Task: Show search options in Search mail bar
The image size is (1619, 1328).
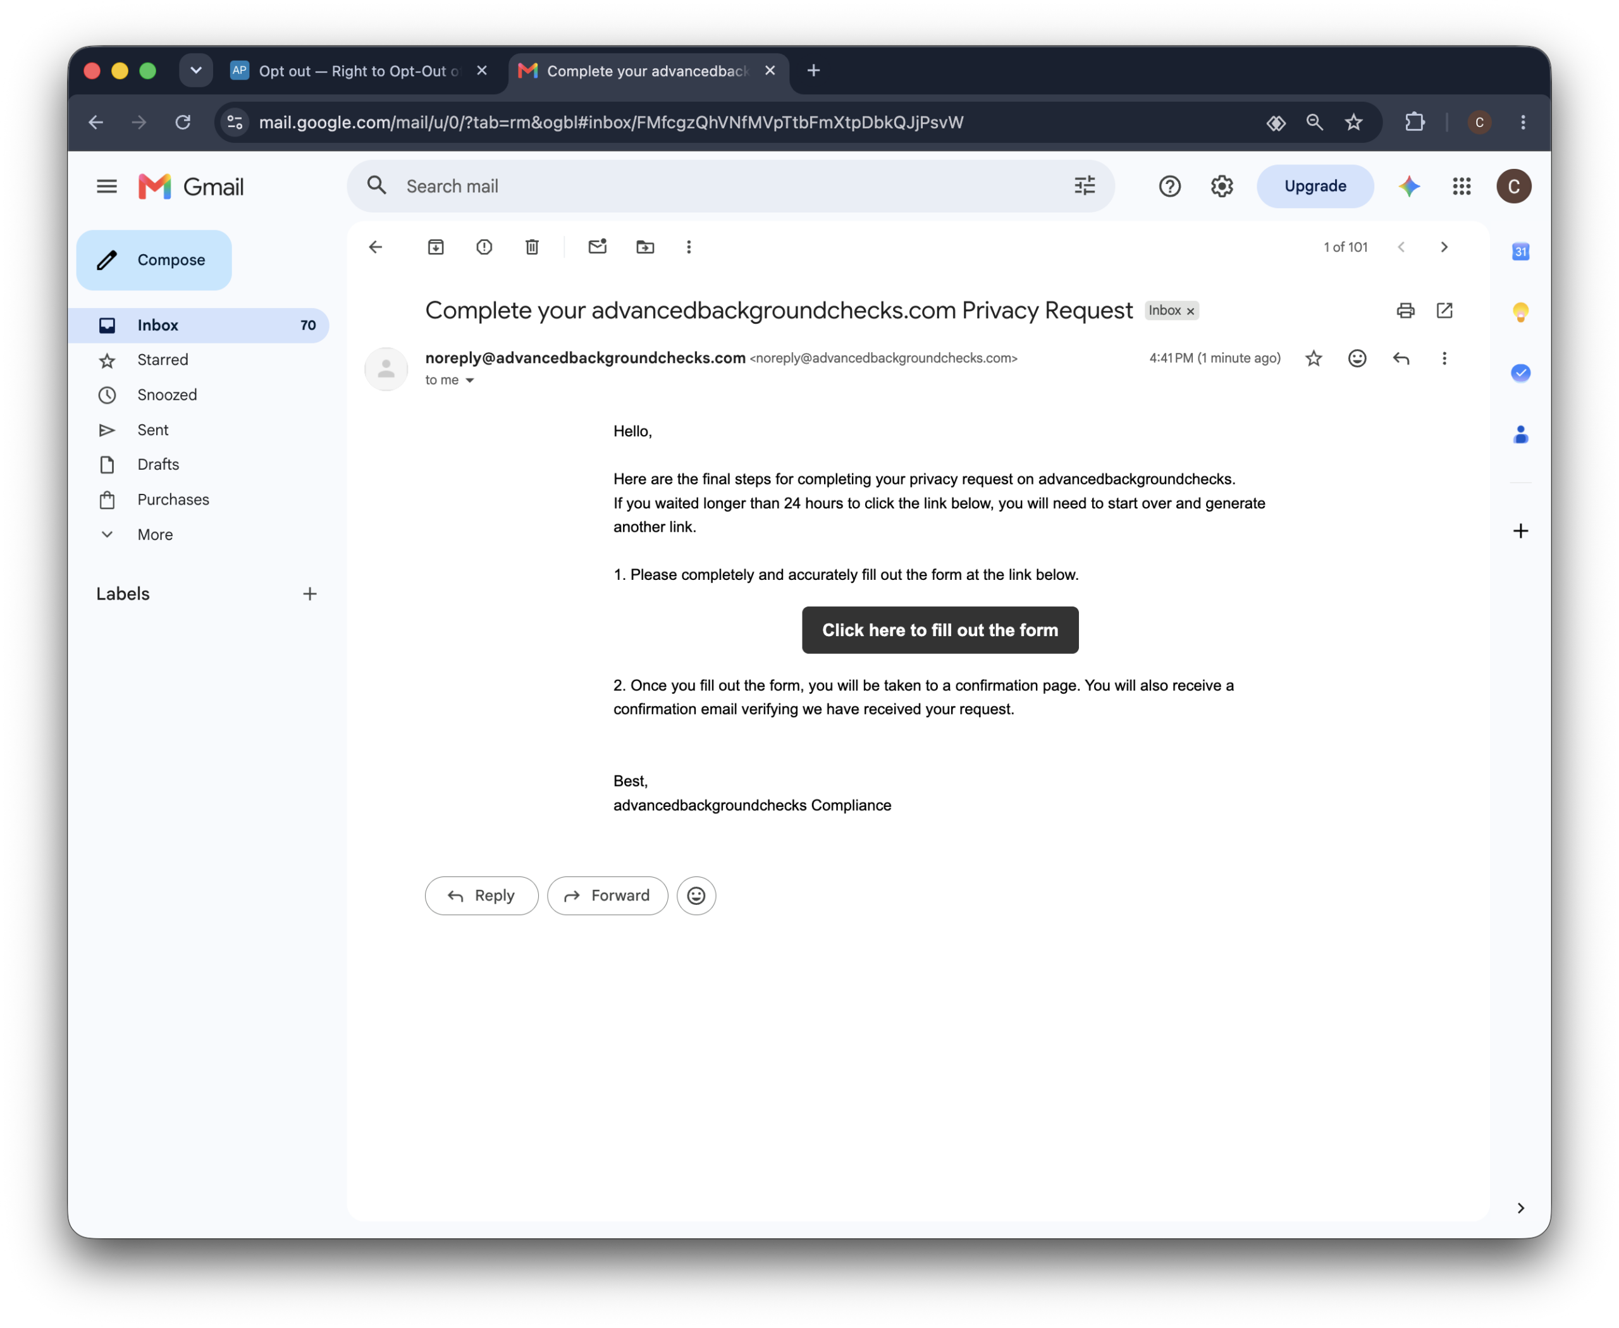Action: tap(1084, 186)
